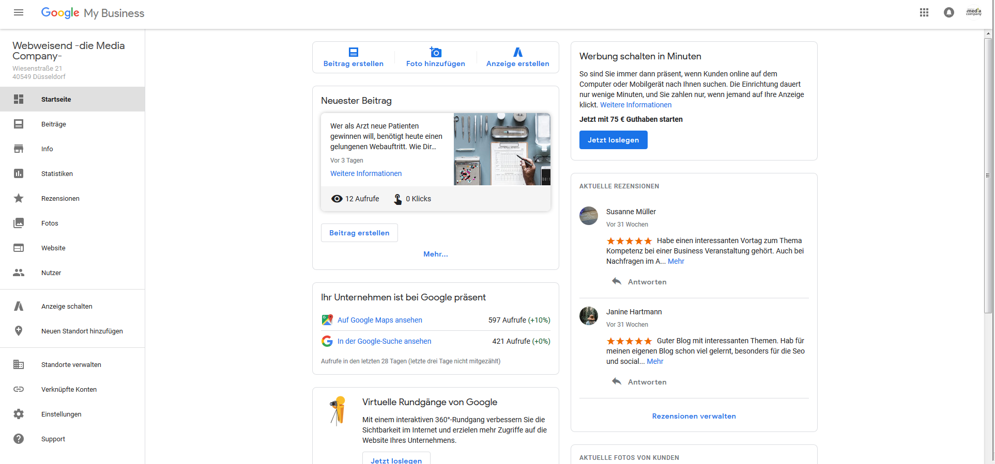Screen dimensions: 995x464
Task: Expand Susanne Müller's review with Mehr
Action: tap(676, 261)
